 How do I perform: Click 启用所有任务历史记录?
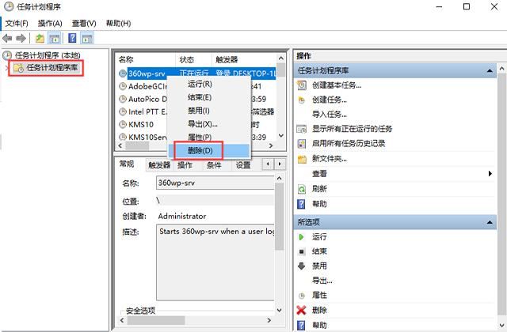349,143
